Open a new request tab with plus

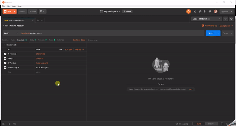pyautogui.click(x=38, y=20)
